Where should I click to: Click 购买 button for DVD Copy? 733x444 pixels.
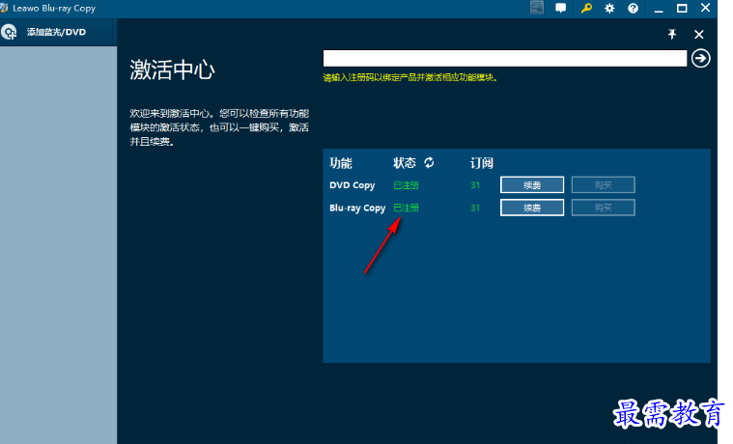[603, 185]
